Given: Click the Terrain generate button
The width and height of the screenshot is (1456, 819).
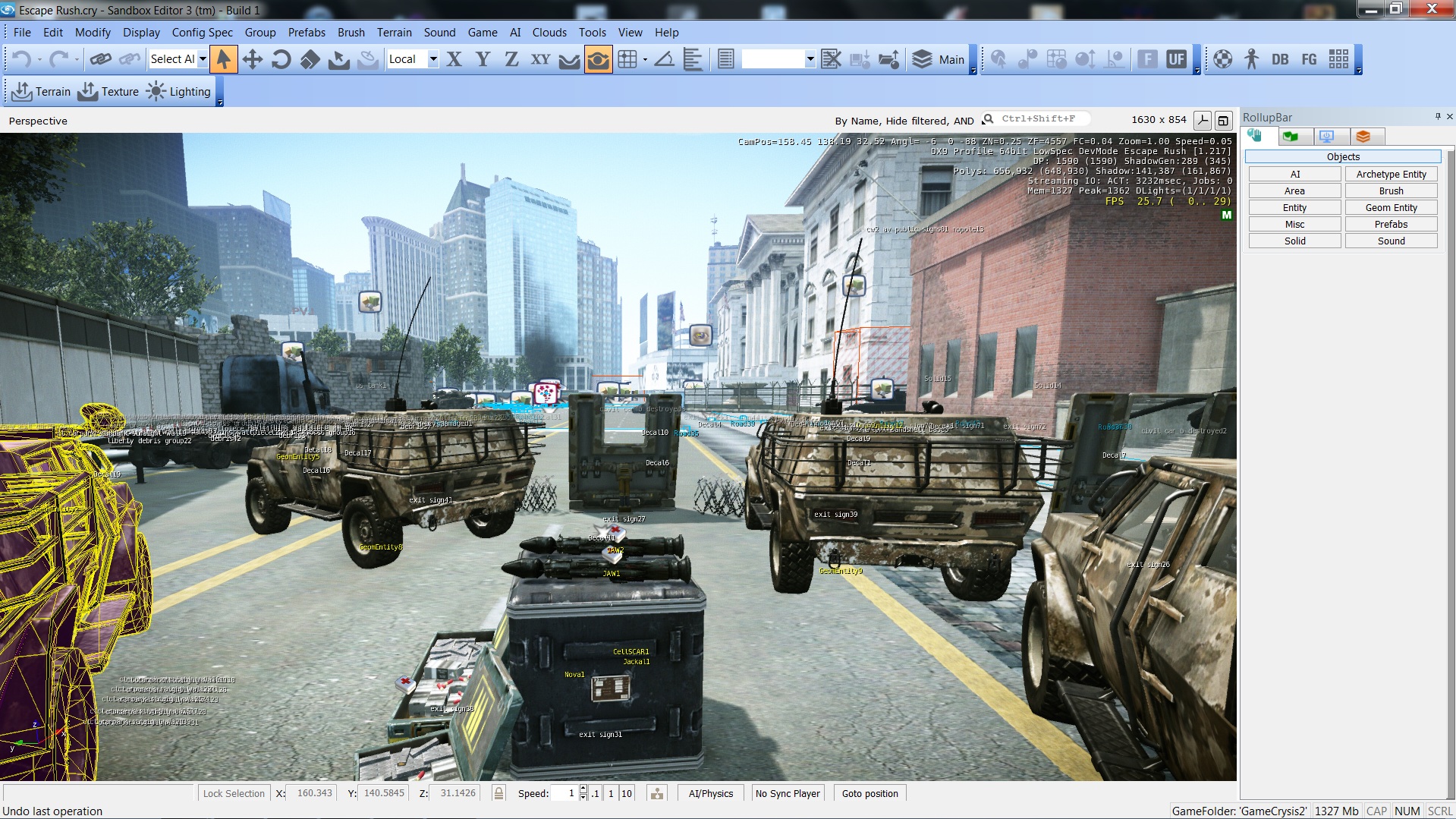Looking at the screenshot, I should pos(42,92).
